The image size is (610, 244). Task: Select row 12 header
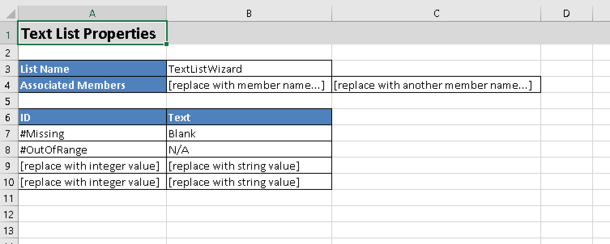[9, 215]
